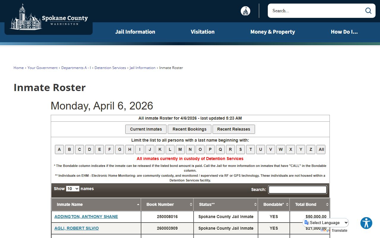Go to Detention Services breadcrumb link
This screenshot has height=238, width=380.
point(110,68)
